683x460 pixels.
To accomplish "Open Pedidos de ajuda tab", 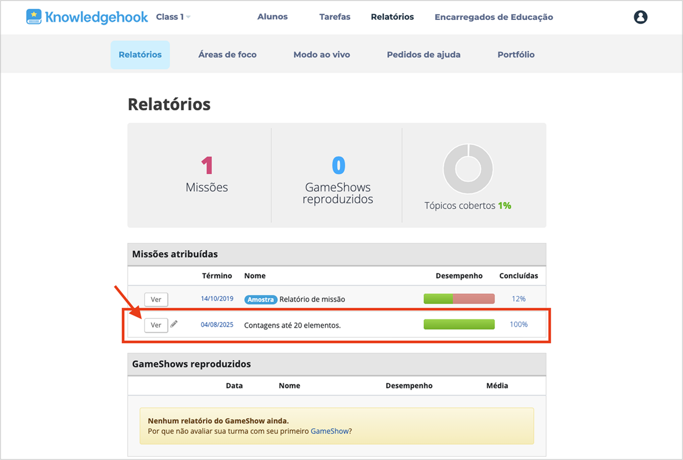I will tap(423, 55).
